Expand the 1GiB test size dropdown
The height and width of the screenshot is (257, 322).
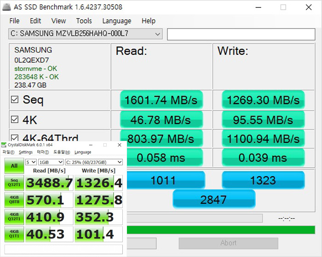[51, 162]
